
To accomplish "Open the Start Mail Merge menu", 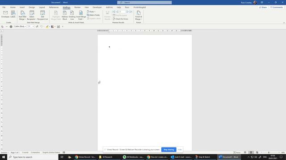I will (x=22, y=15).
